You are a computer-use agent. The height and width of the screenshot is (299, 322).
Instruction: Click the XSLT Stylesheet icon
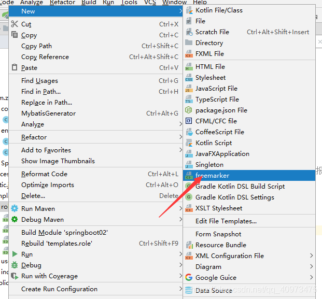[189, 208]
